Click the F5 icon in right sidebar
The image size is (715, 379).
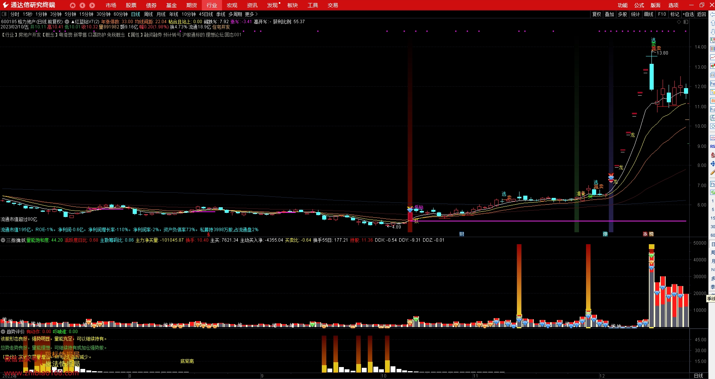[712, 184]
